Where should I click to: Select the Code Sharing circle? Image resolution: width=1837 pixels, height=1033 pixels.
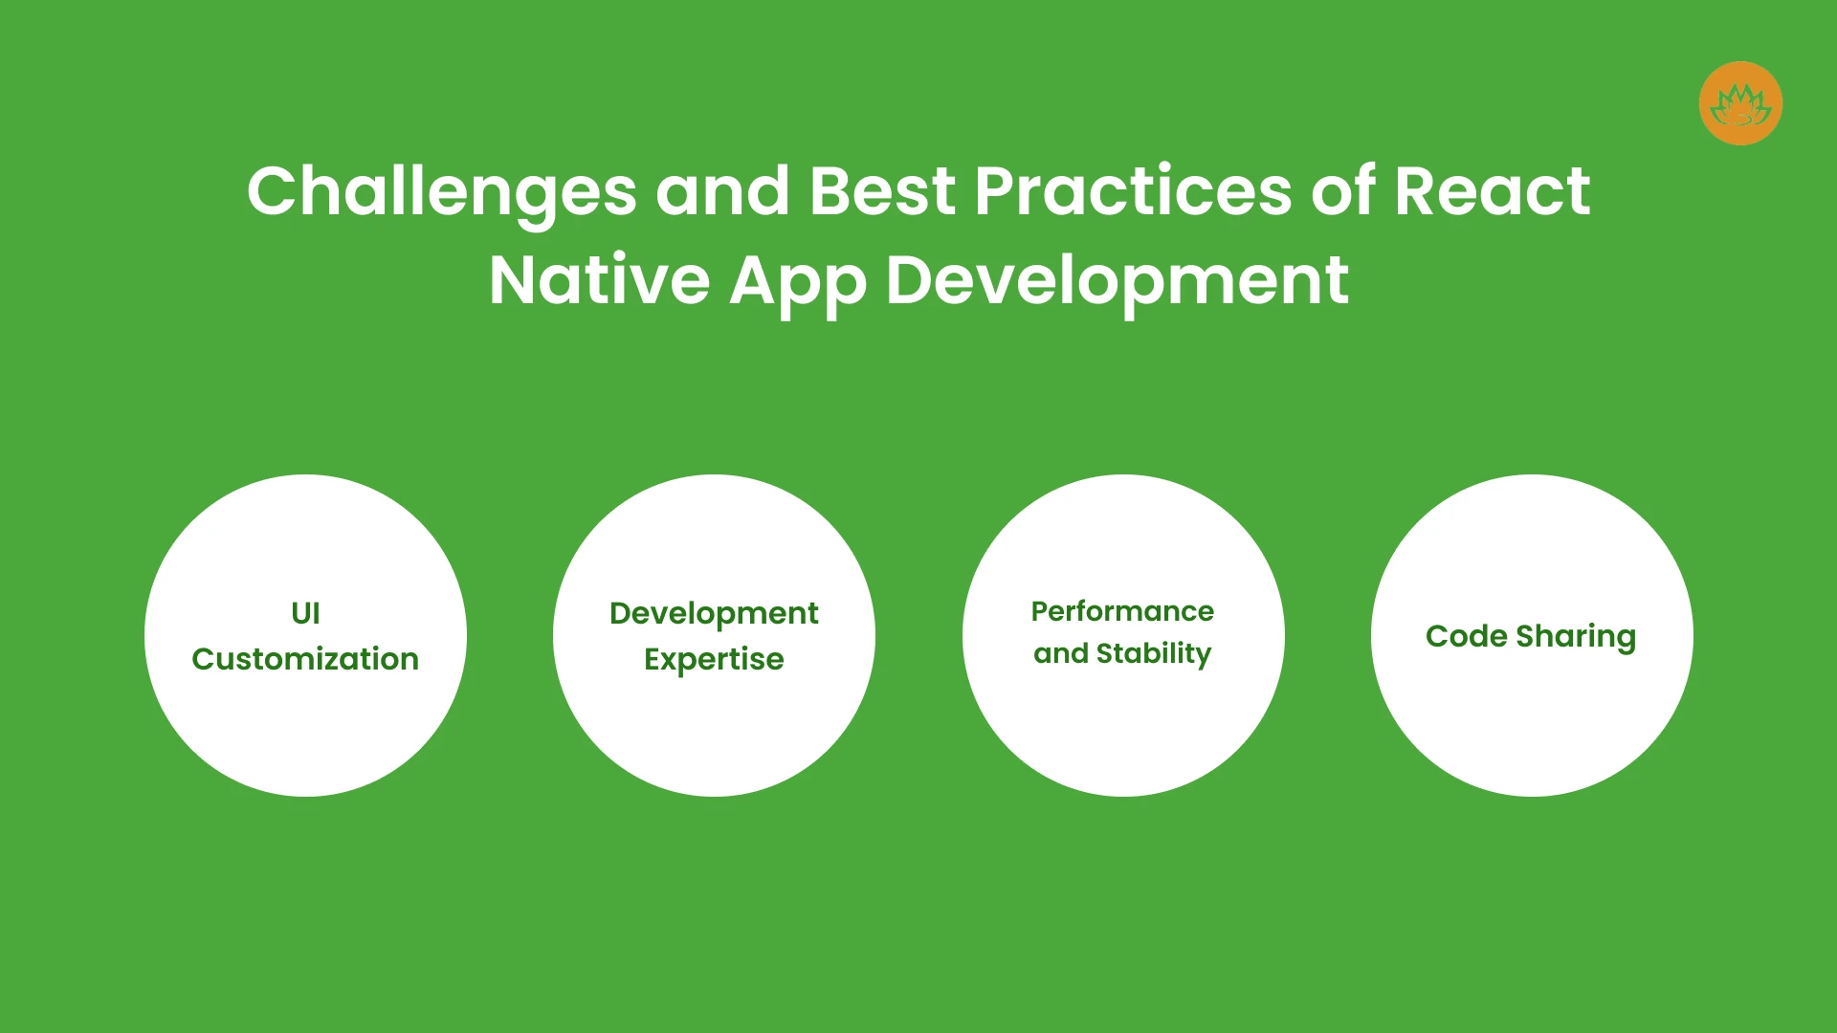pyautogui.click(x=1531, y=633)
